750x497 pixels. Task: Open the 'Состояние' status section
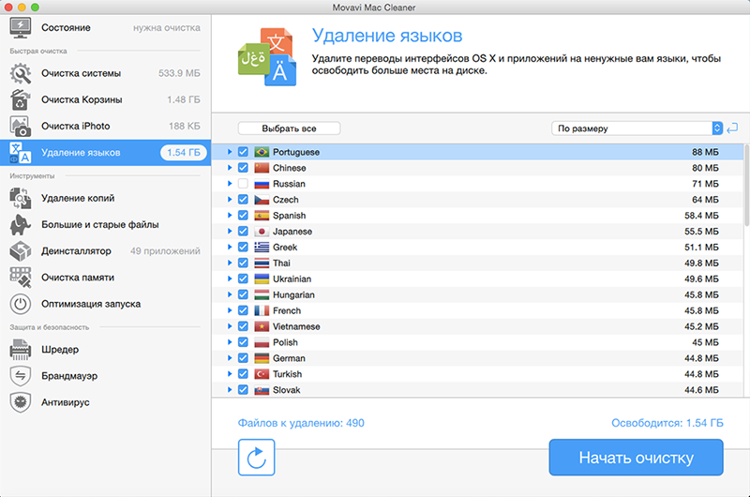[x=66, y=28]
